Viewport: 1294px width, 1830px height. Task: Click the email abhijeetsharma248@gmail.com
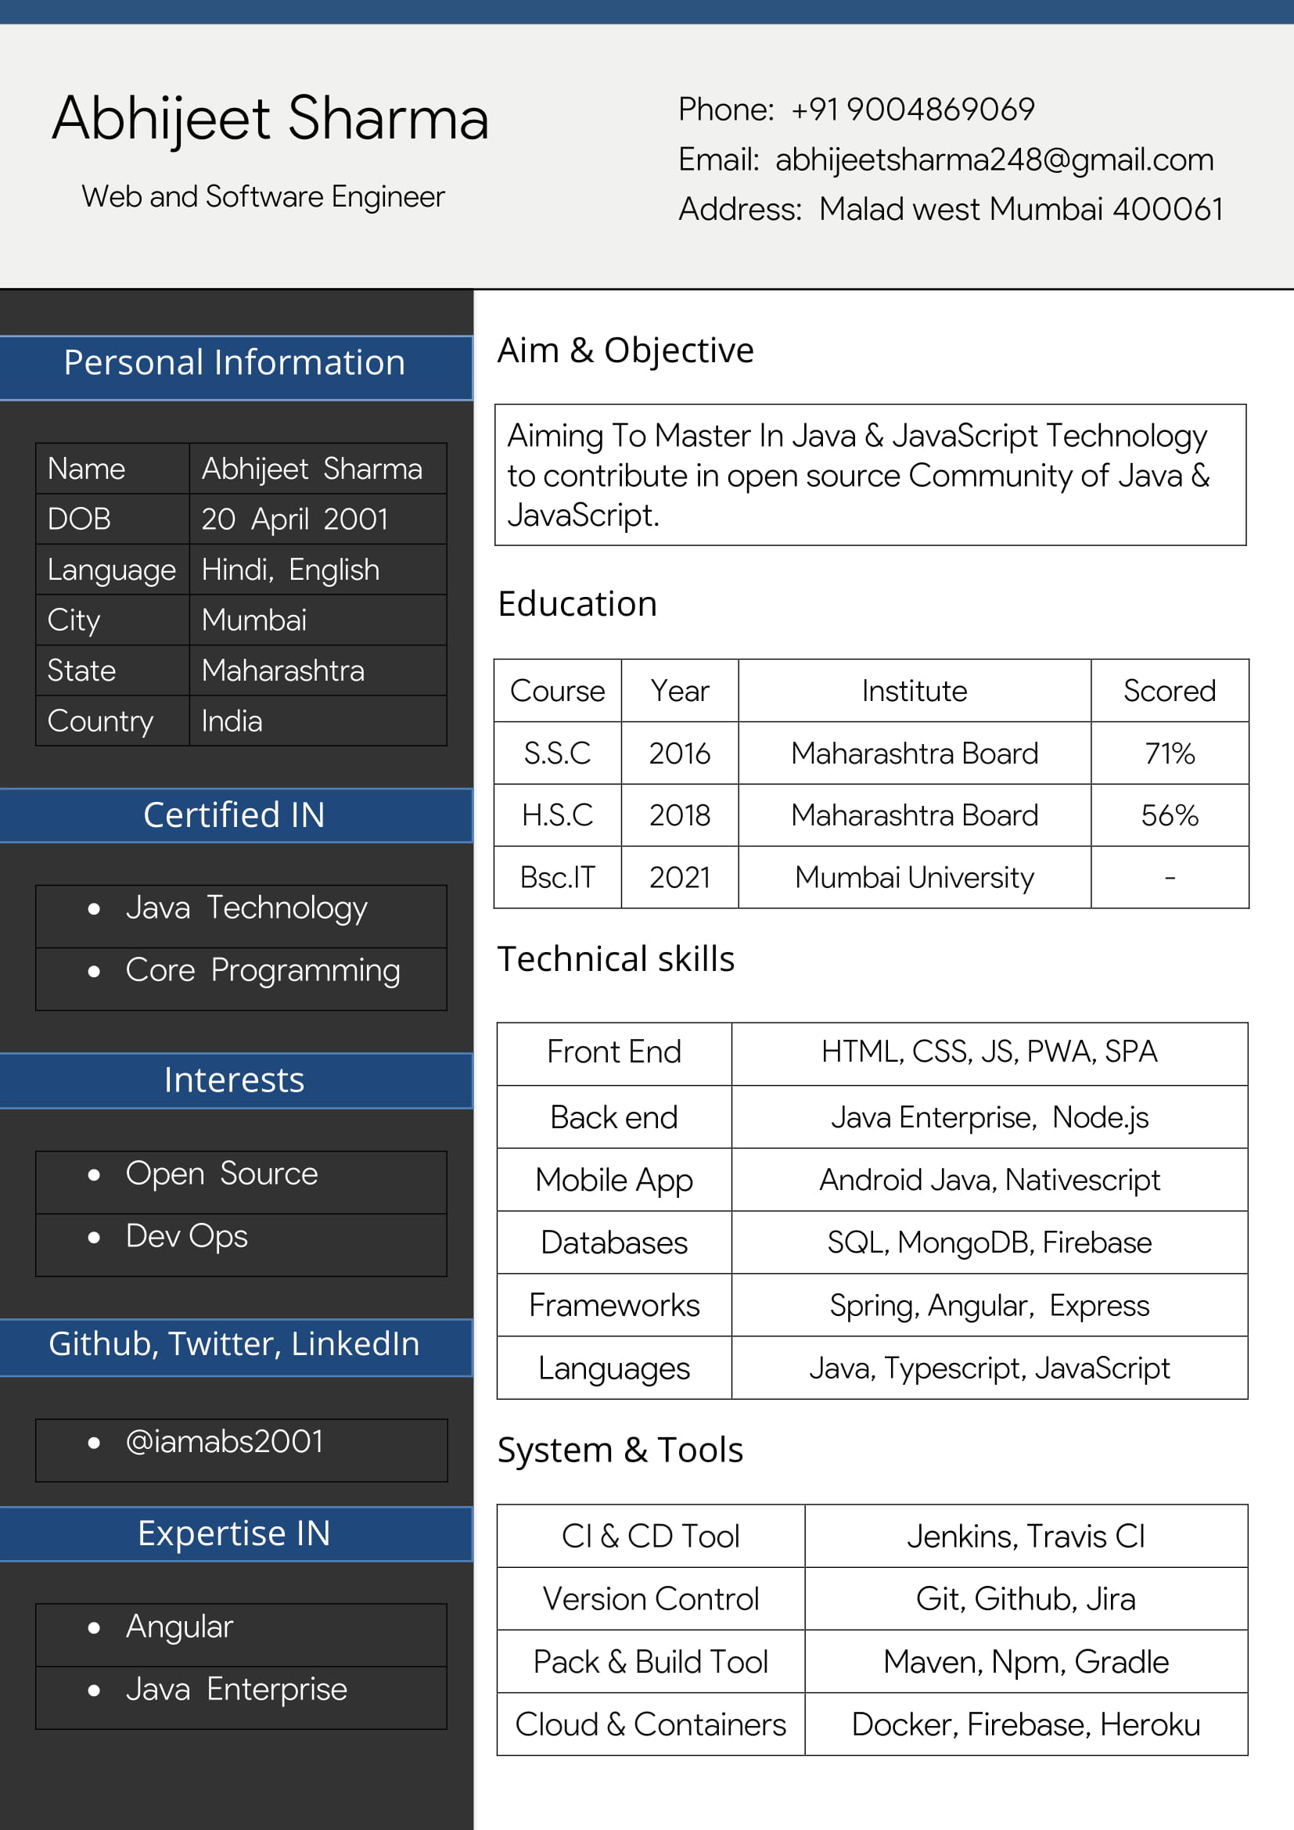point(994,160)
